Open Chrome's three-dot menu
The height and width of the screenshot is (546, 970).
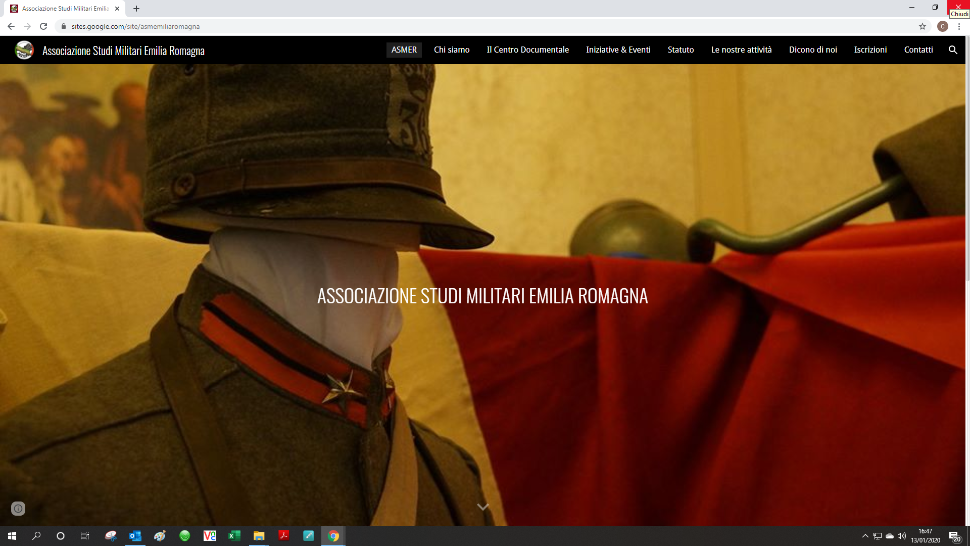click(959, 26)
